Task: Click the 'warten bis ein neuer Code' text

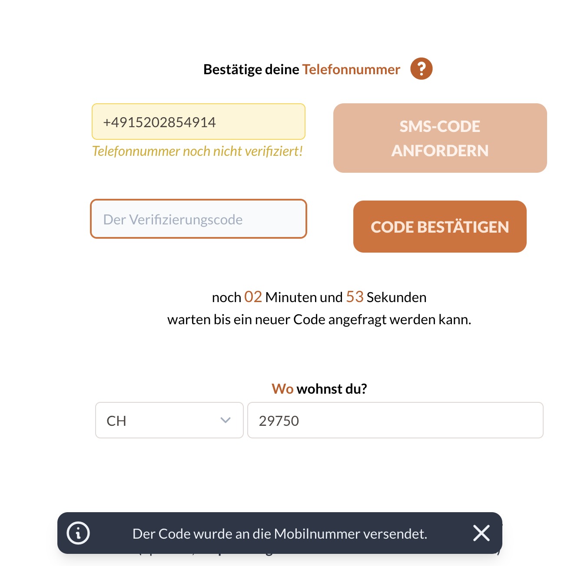Action: (x=319, y=319)
